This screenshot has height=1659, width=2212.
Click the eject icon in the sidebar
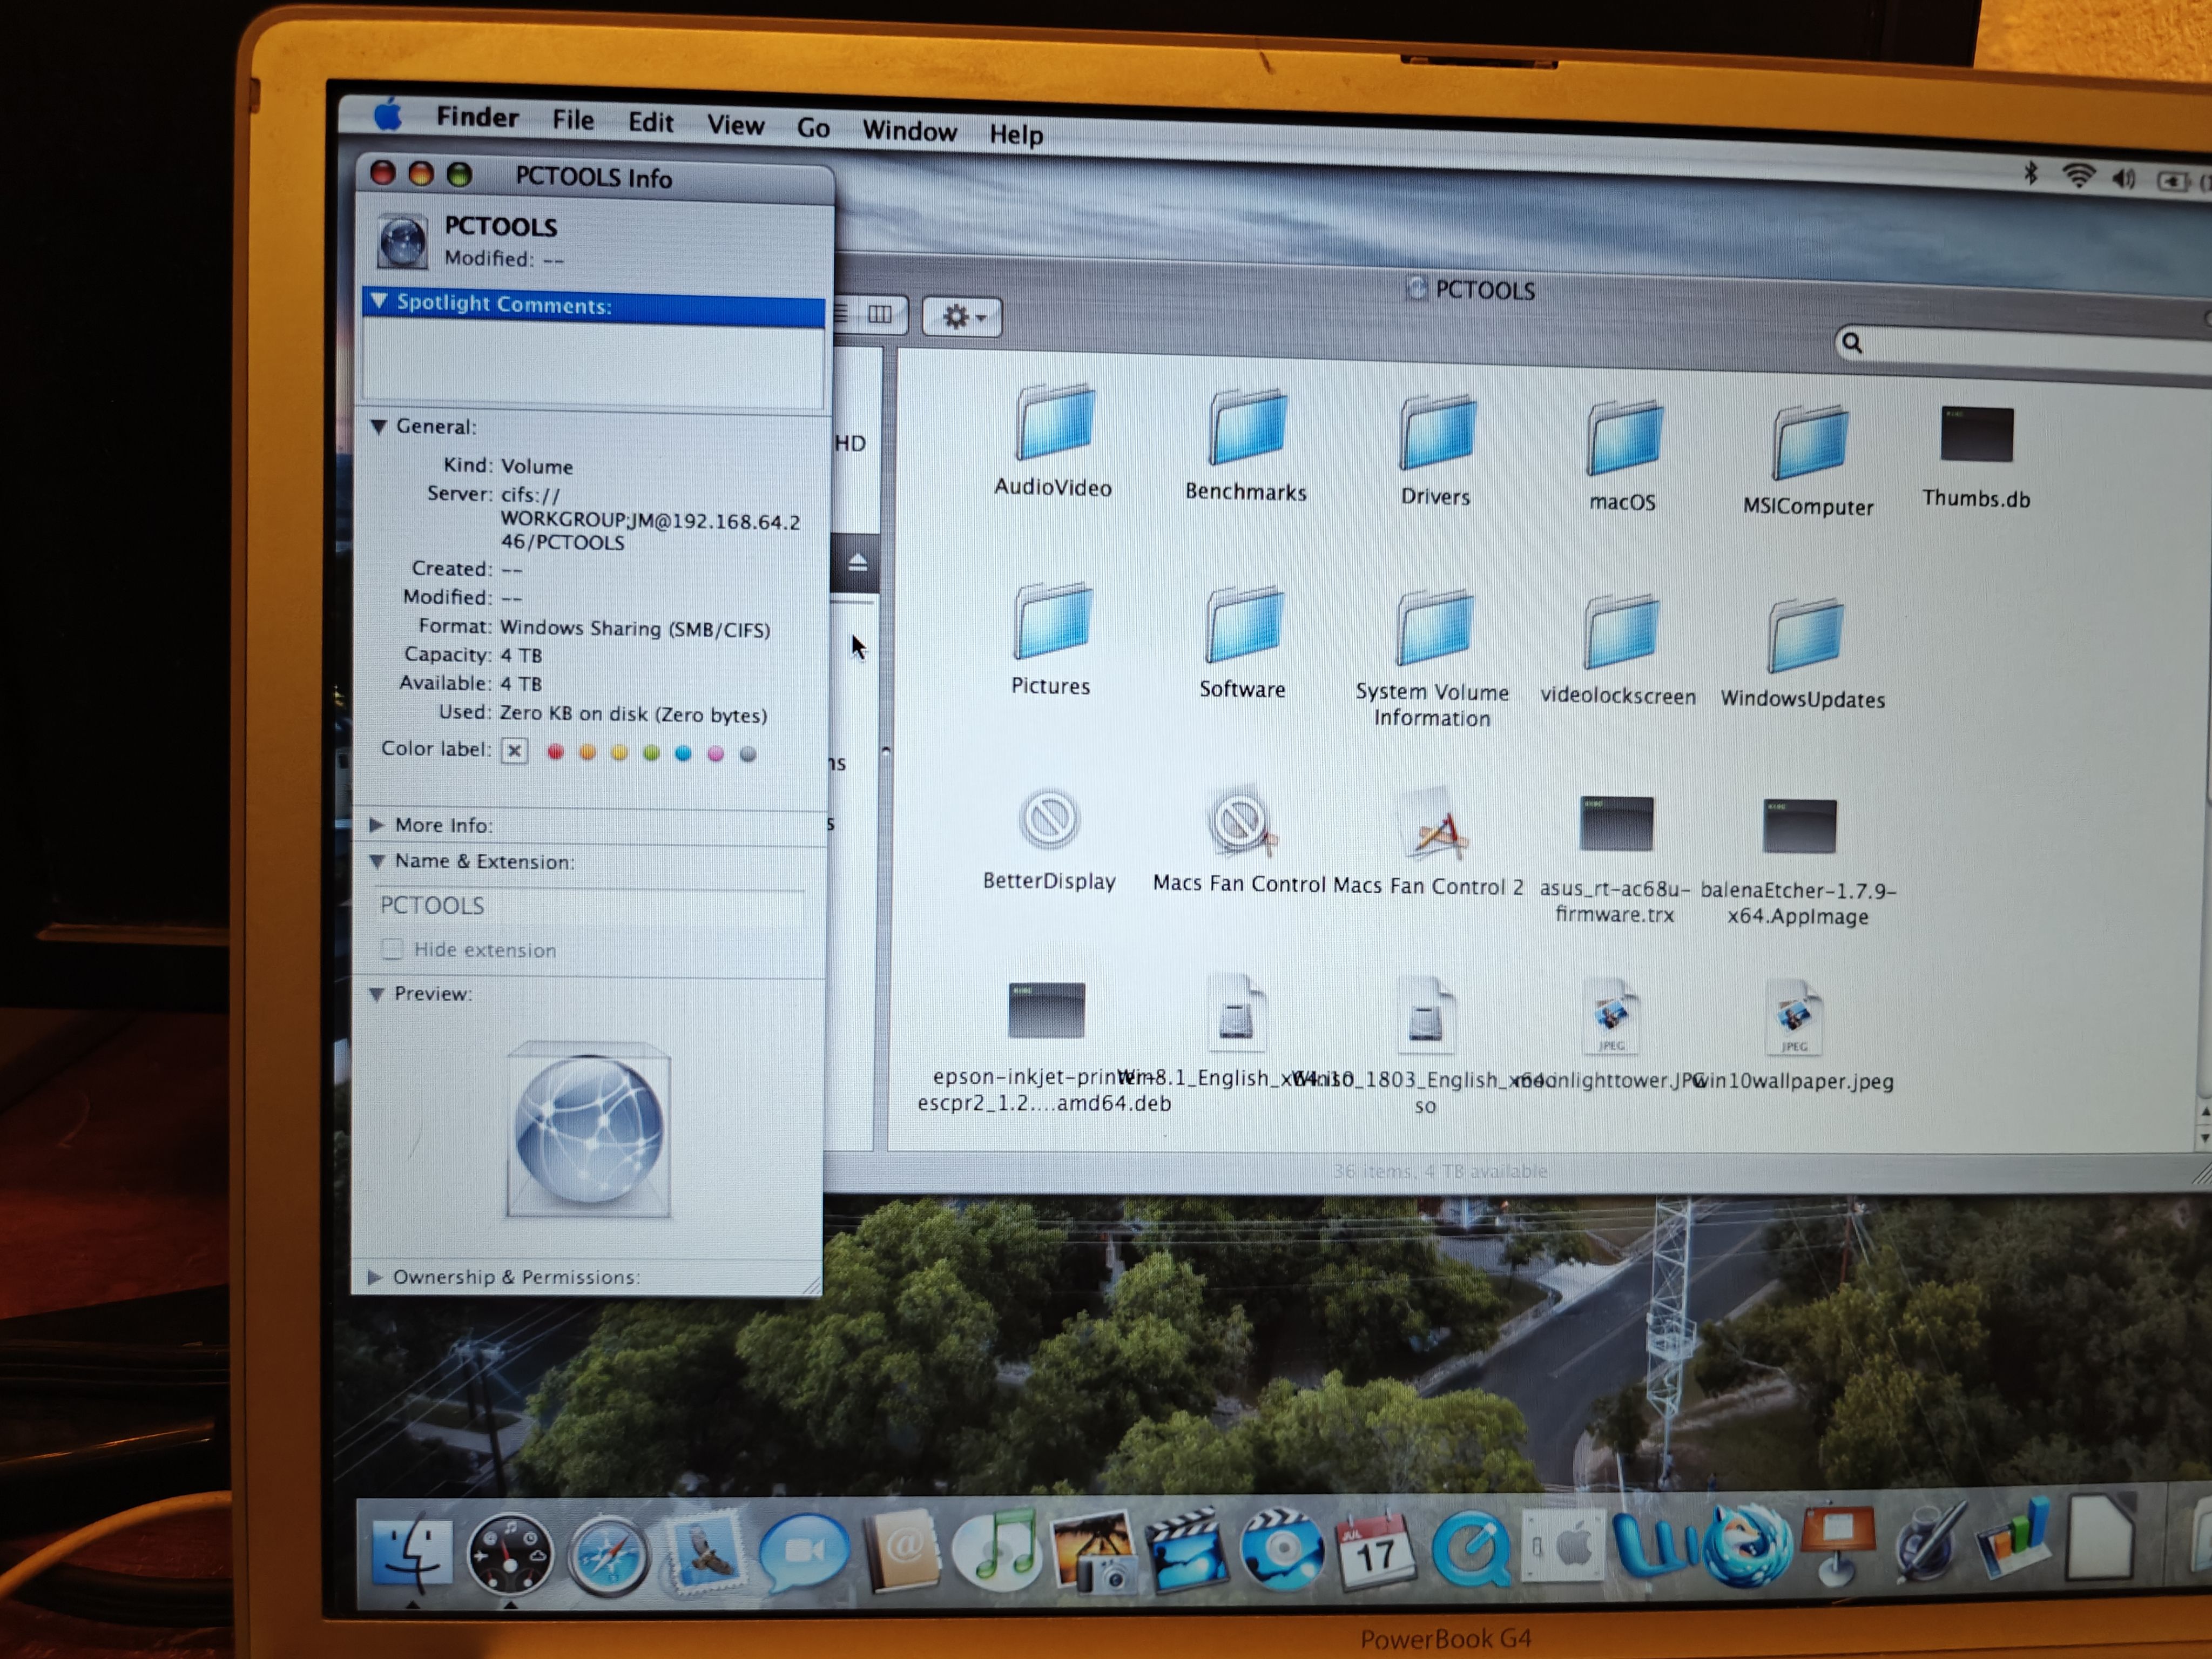pyautogui.click(x=857, y=563)
